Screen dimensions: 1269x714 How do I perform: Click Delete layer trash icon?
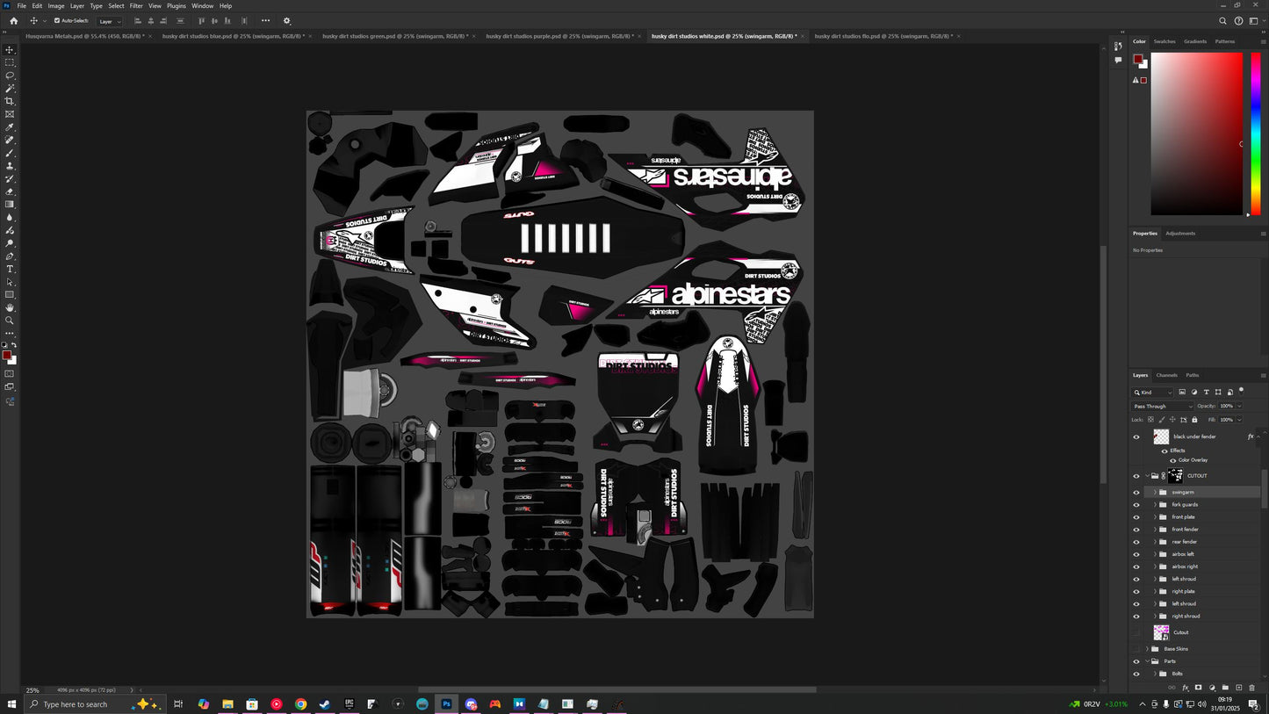click(x=1251, y=688)
